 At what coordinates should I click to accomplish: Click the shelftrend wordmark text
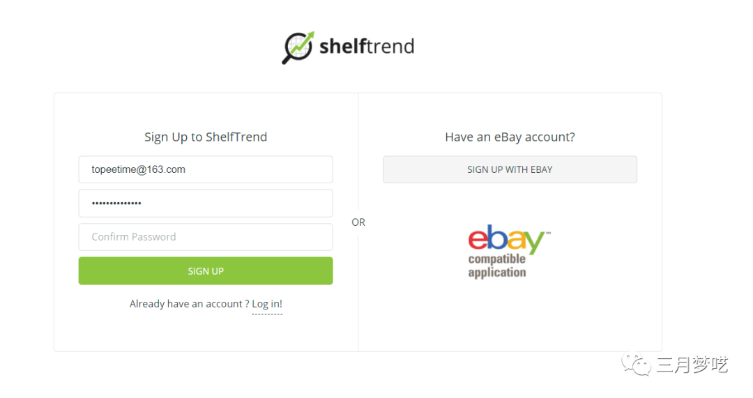pos(367,47)
